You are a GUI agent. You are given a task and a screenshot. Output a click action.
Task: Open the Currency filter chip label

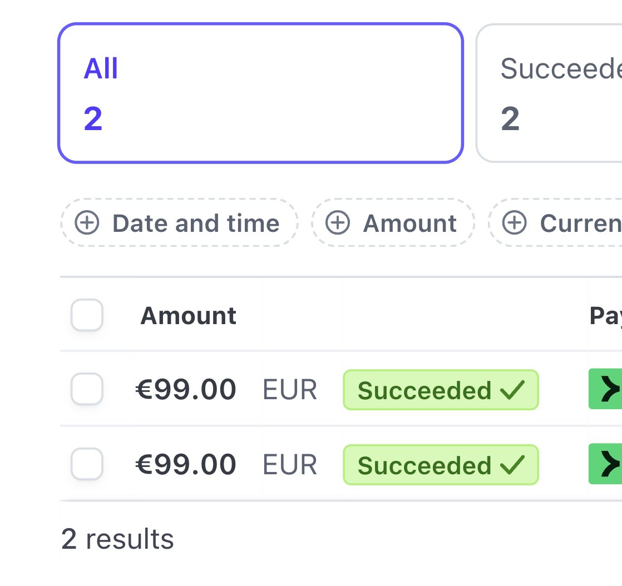coord(580,224)
